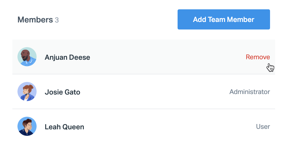Click the Members heading text
The height and width of the screenshot is (153, 291).
coord(35,20)
